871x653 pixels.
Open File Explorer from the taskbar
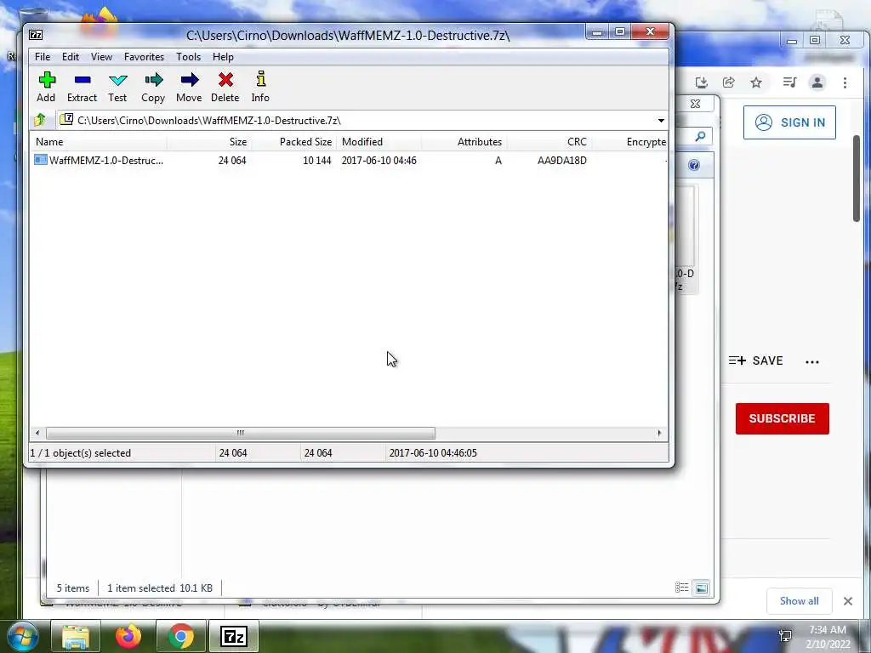click(x=76, y=636)
